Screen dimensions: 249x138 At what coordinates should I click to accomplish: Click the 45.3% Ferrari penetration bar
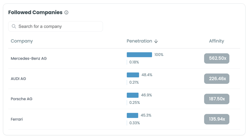pyautogui.click(x=132, y=115)
